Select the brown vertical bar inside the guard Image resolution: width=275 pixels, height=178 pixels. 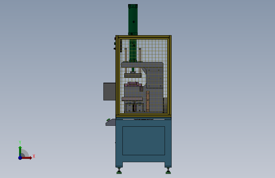148,101
